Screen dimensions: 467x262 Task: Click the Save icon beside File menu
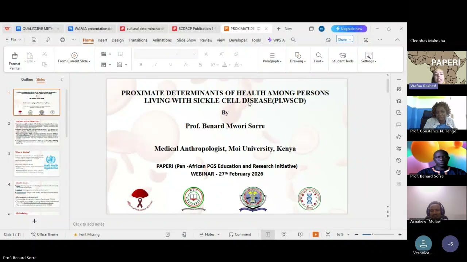pyautogui.click(x=34, y=40)
